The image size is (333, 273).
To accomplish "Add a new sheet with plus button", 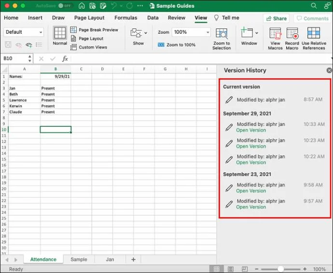I will [133, 259].
